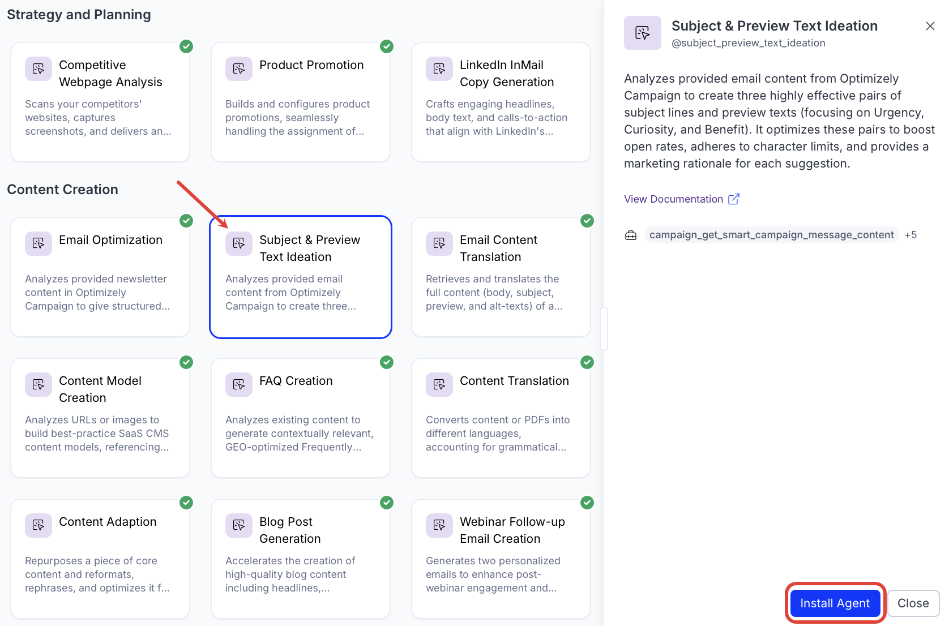Select the campaign_get_smart_campaign_message_content tag

point(771,234)
